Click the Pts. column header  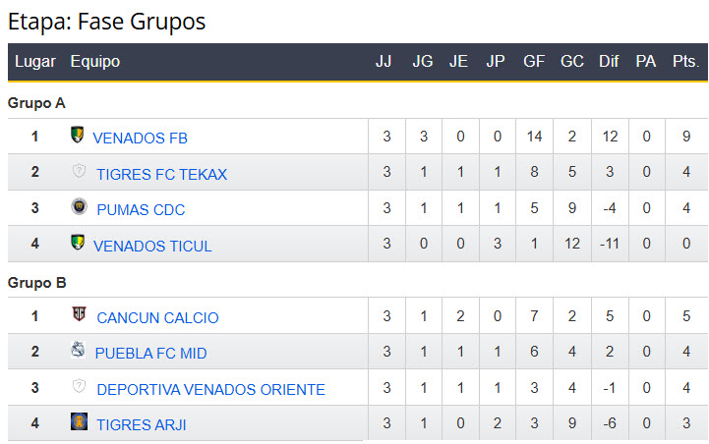pyautogui.click(x=685, y=62)
